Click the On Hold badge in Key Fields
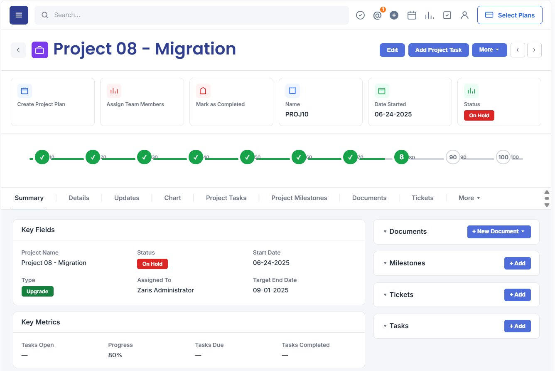 tap(152, 264)
